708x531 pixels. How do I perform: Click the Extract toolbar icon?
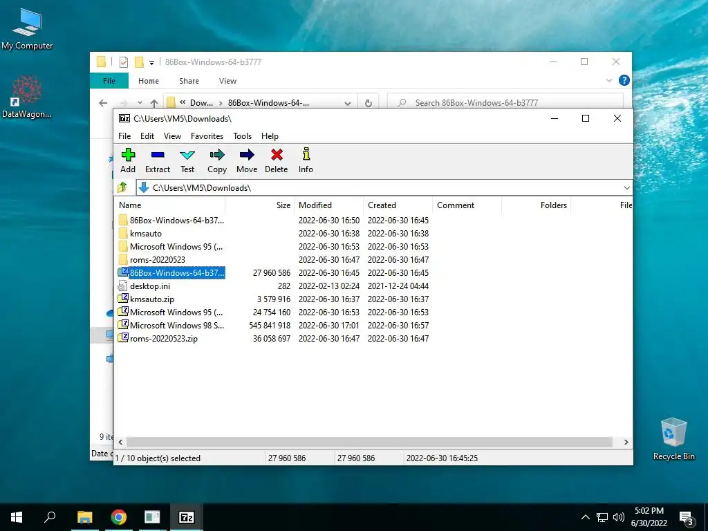(158, 160)
